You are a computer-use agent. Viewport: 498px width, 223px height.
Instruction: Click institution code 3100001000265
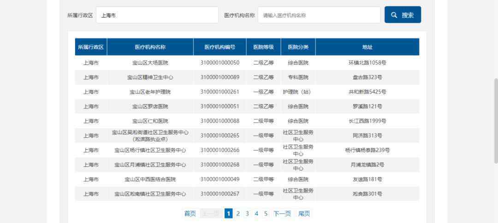(x=220, y=136)
